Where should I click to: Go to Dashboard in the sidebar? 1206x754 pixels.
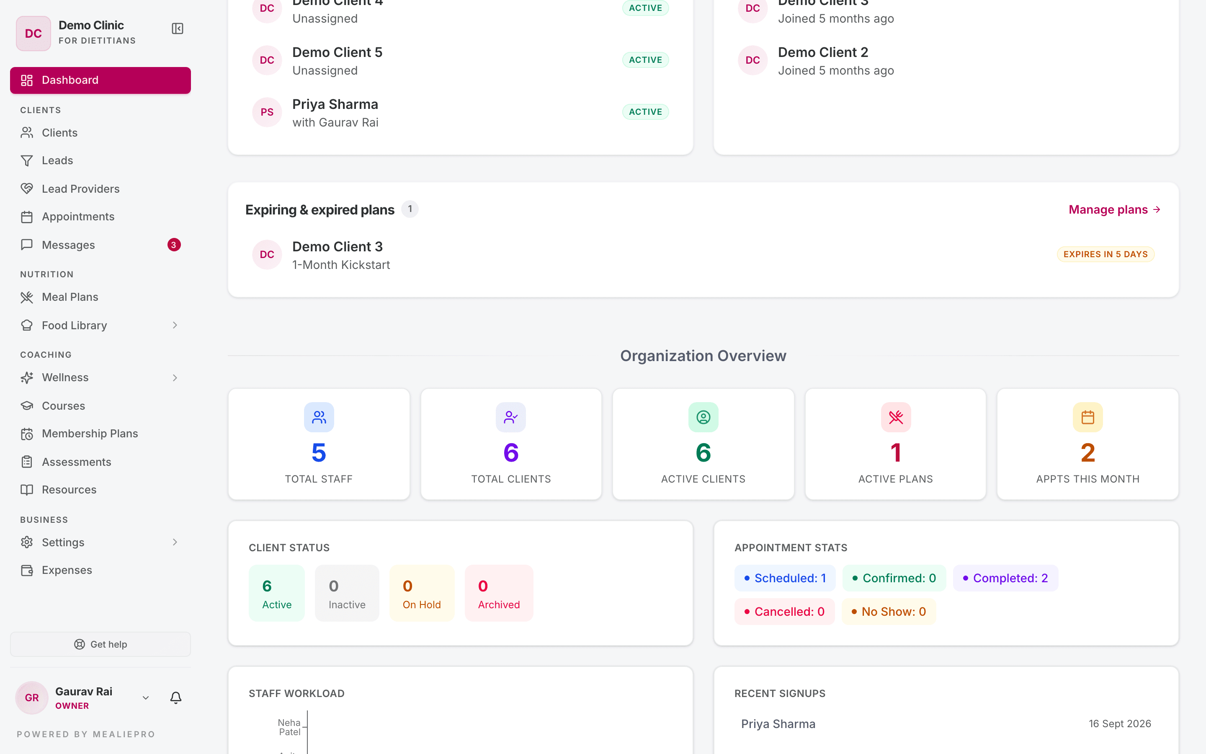[100, 80]
